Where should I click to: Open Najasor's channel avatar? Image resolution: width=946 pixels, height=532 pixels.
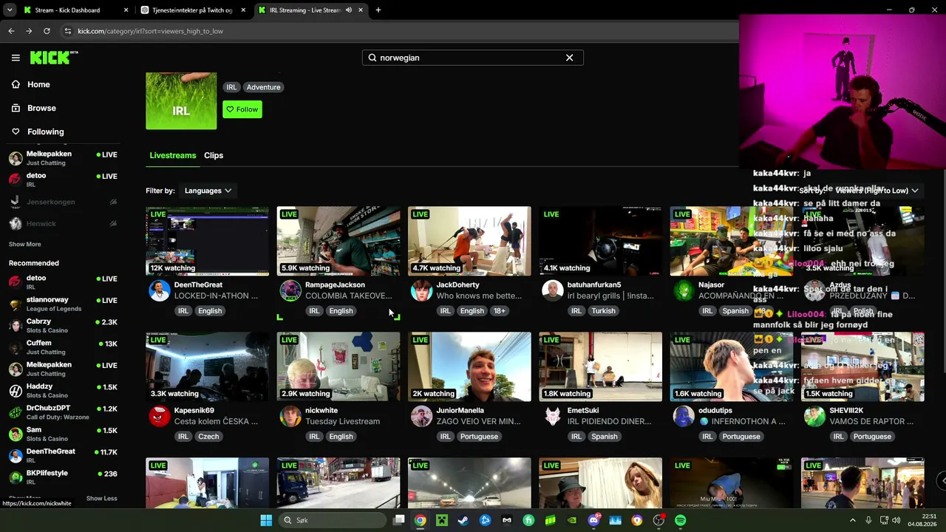tap(684, 290)
